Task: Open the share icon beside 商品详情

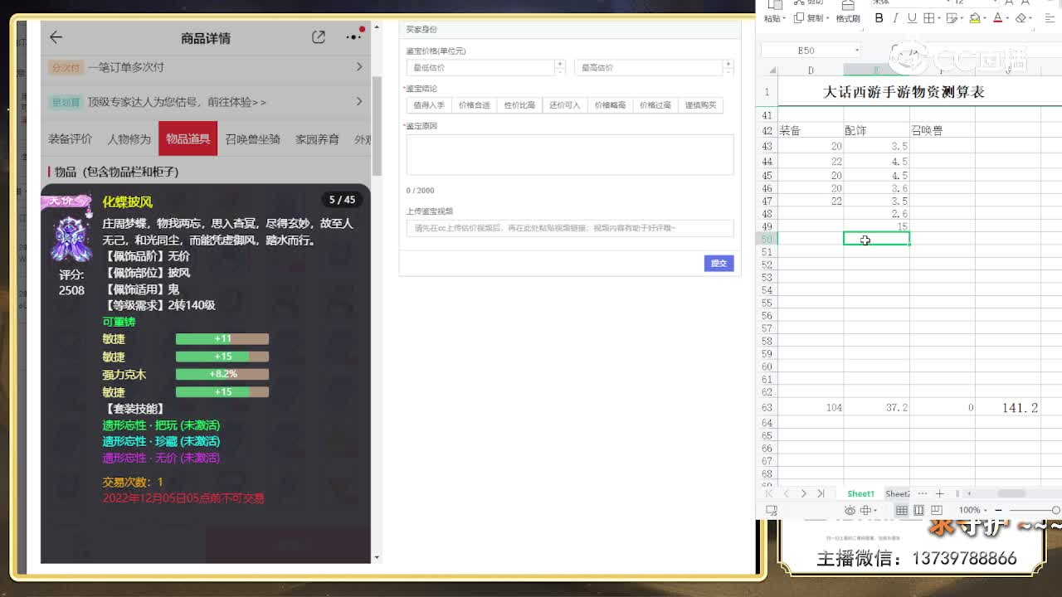Action: click(x=319, y=37)
